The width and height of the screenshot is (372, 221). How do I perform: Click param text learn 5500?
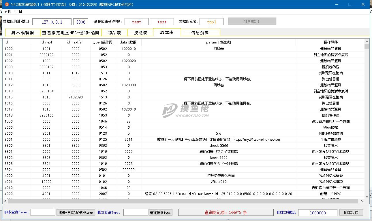click(x=219, y=158)
